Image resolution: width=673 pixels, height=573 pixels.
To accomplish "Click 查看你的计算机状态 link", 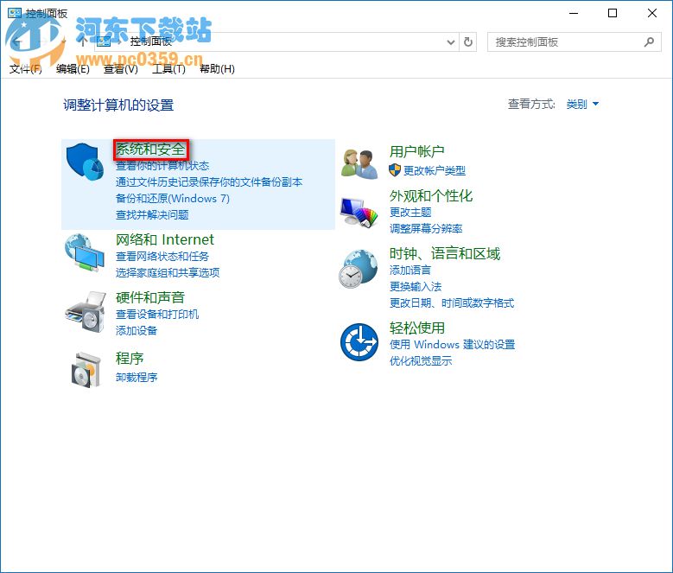I will click(x=162, y=166).
